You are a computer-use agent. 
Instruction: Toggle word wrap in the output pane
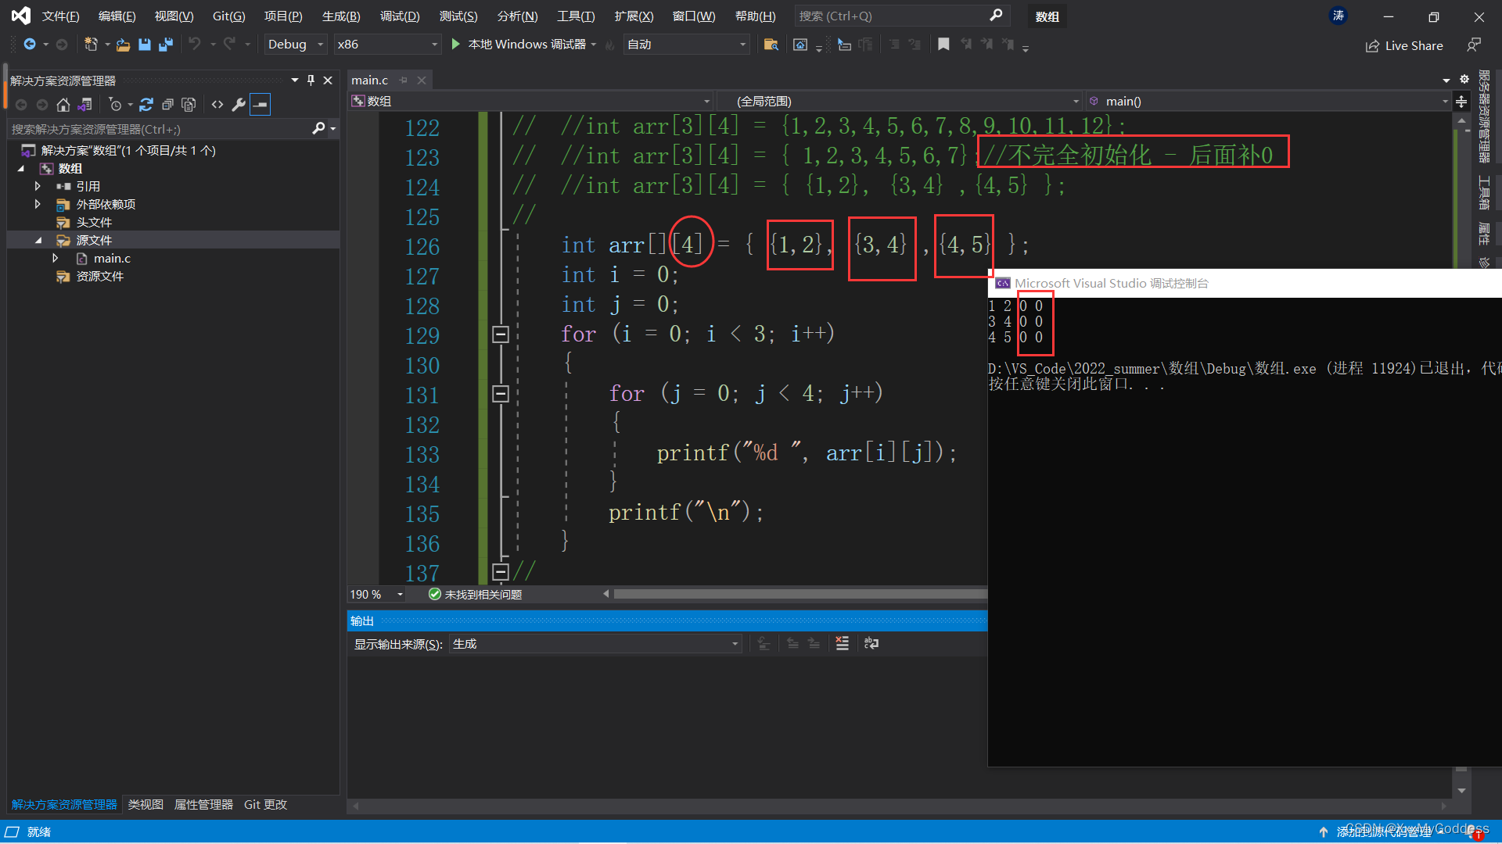click(x=871, y=643)
